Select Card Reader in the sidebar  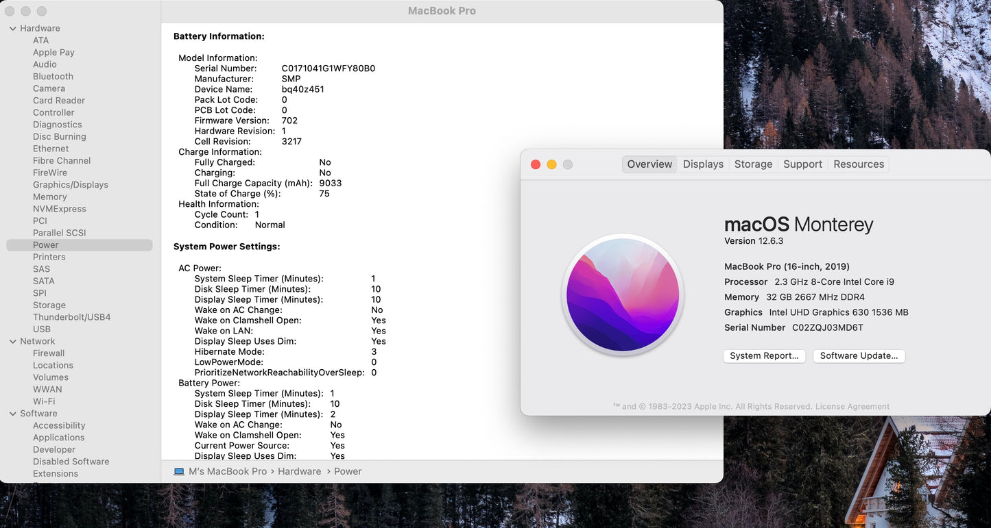click(59, 101)
